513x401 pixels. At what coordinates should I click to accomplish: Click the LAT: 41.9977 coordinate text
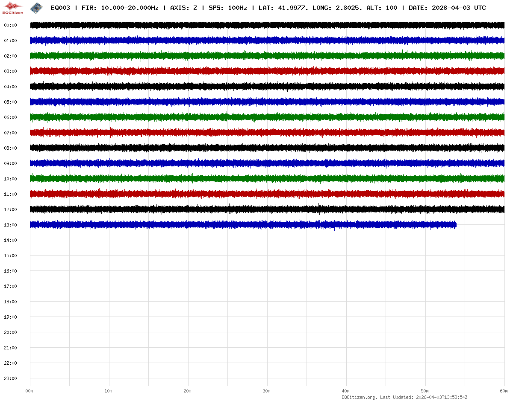[283, 8]
